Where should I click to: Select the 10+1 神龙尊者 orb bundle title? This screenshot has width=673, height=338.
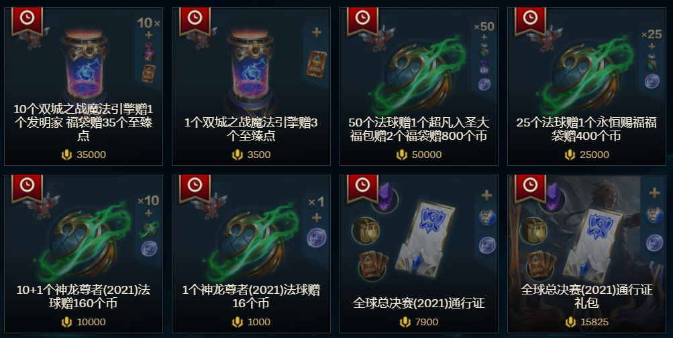[83, 297]
